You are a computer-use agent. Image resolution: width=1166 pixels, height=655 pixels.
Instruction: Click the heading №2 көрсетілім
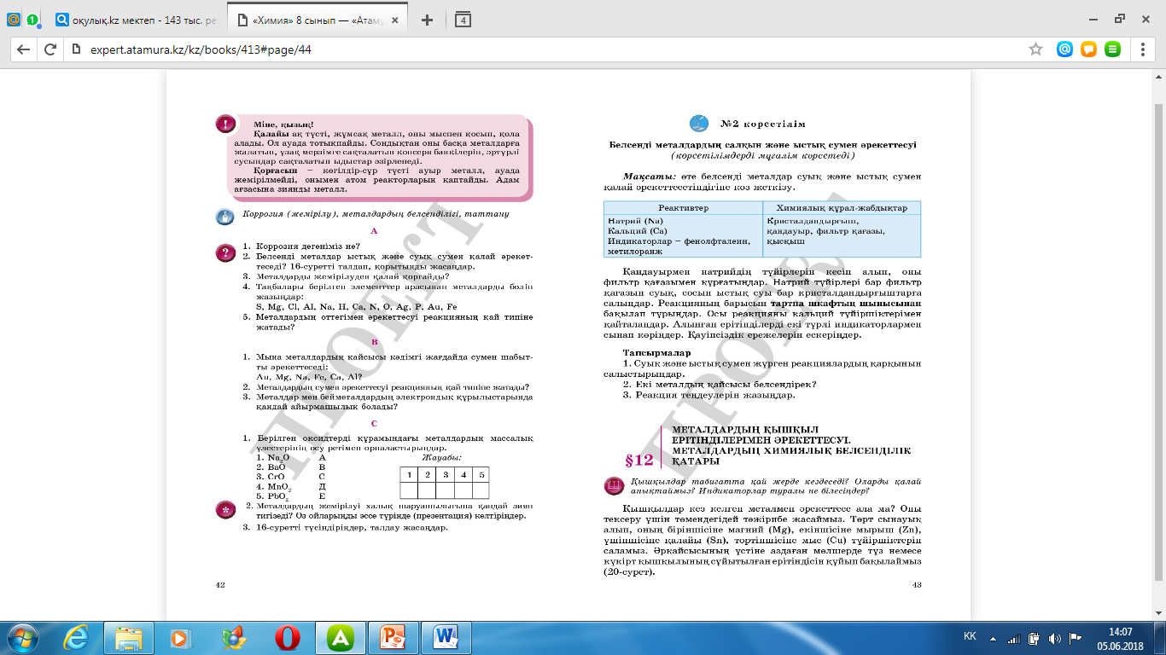(762, 124)
